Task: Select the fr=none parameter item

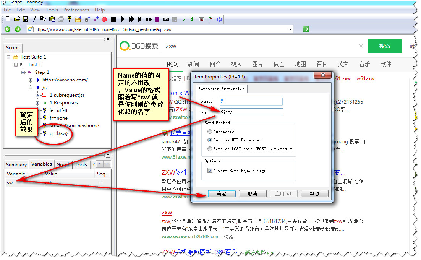Action: tap(58, 118)
